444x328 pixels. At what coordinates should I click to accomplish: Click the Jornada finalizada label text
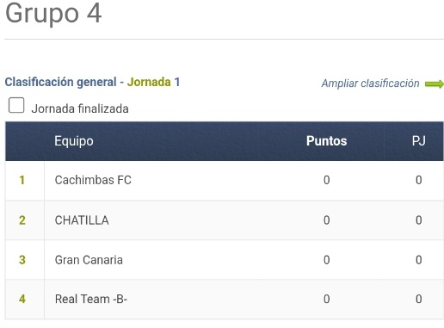point(80,109)
